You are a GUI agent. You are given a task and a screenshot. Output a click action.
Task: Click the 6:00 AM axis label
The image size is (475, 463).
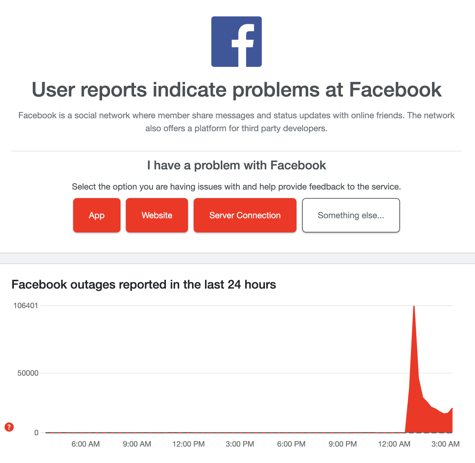click(85, 444)
